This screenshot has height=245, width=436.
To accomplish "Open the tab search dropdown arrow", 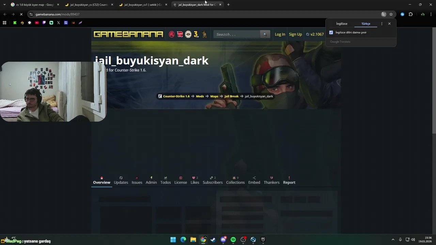I will [x=4, y=5].
